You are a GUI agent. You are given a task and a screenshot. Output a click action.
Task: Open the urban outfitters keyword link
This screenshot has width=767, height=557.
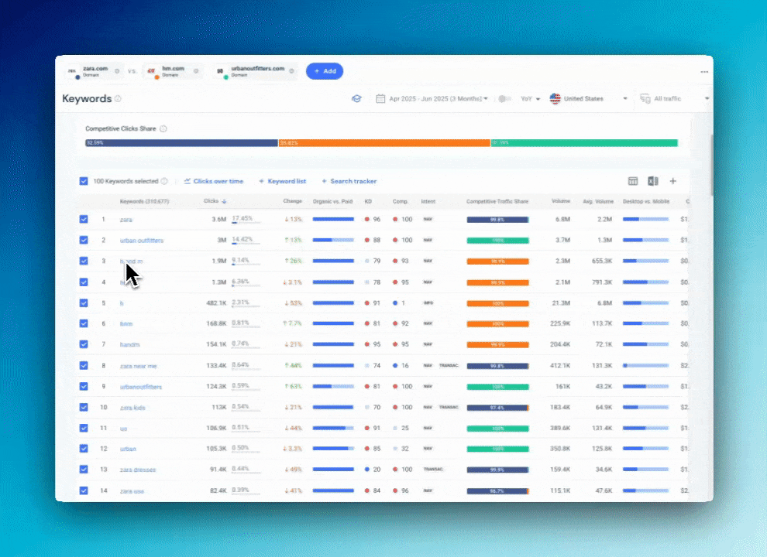click(141, 241)
